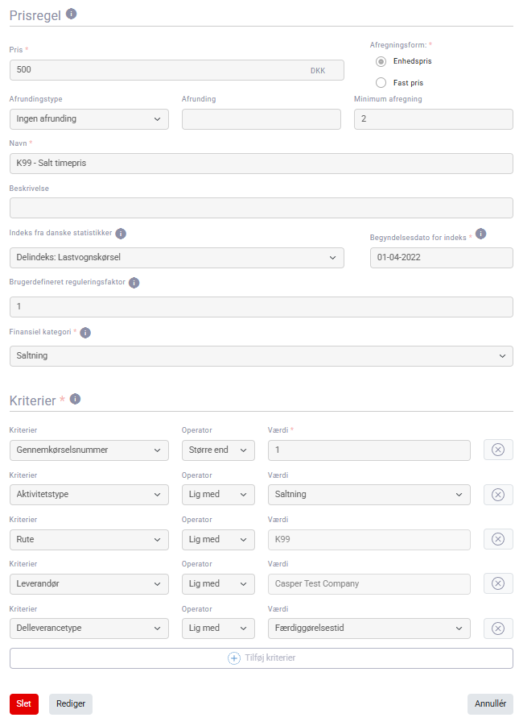Click the empty Afrunding input field
Viewport: 519px width, 726px height.
coord(262,119)
